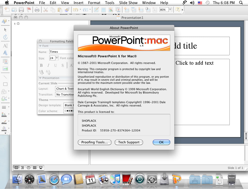Collapse the Font section of the palette
The height and width of the screenshot is (189, 248).
(x=40, y=46)
